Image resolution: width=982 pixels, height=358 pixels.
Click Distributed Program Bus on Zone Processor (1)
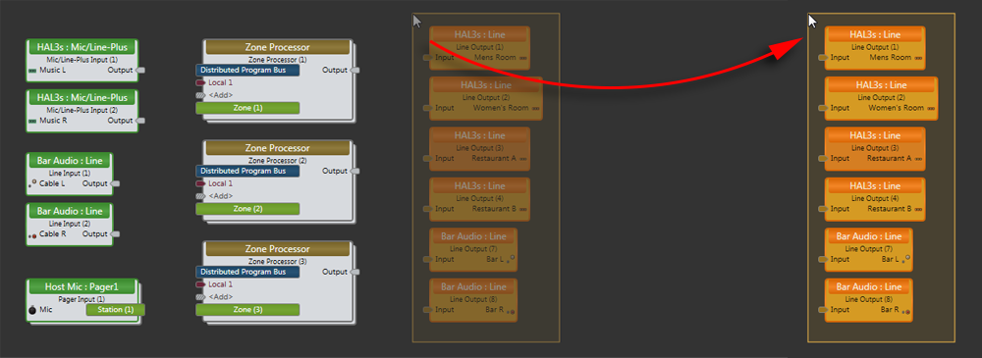pos(247,70)
